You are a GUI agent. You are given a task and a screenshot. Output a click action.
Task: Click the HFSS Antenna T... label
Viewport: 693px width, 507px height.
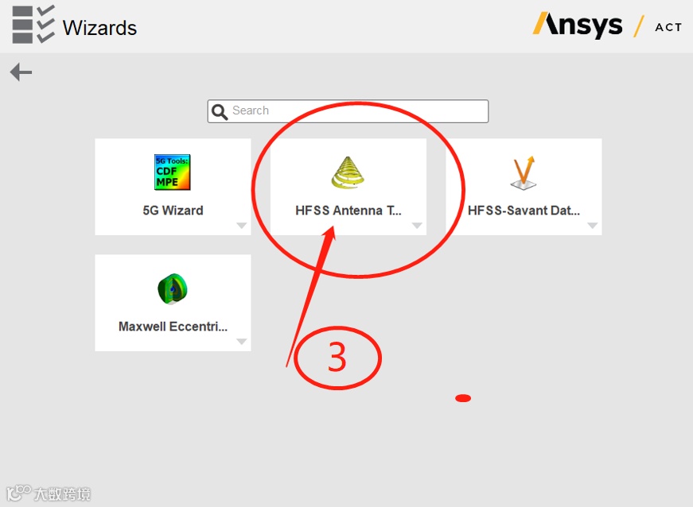pyautogui.click(x=348, y=211)
